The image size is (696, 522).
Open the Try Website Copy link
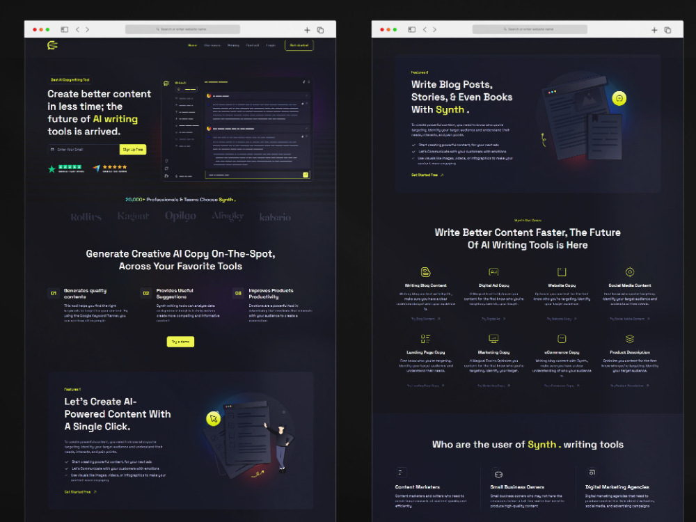[x=562, y=319]
